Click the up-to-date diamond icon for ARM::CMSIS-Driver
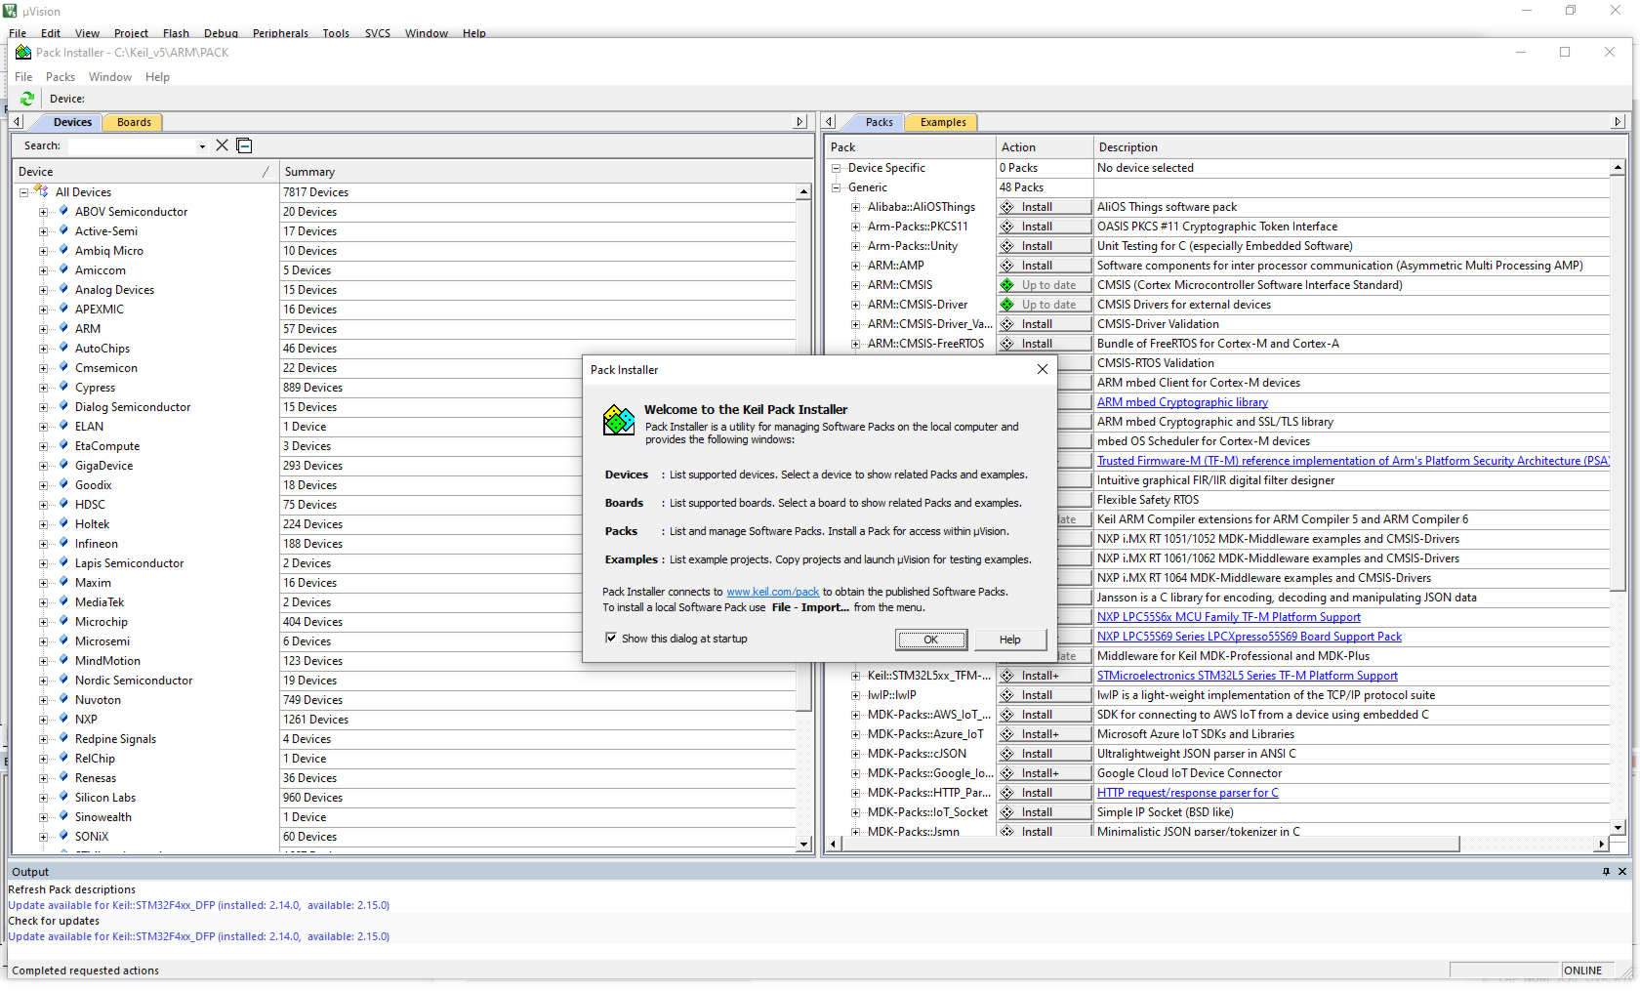The image size is (1640, 991). (1006, 305)
